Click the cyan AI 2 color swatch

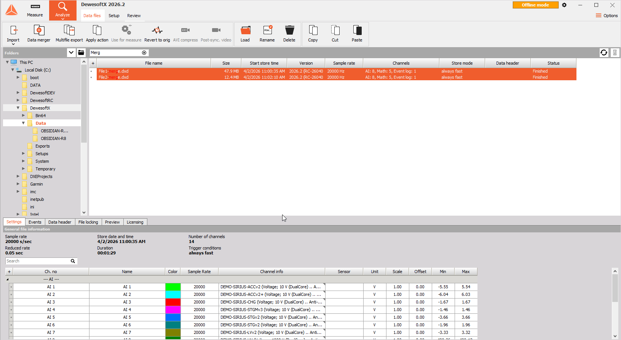(x=173, y=294)
